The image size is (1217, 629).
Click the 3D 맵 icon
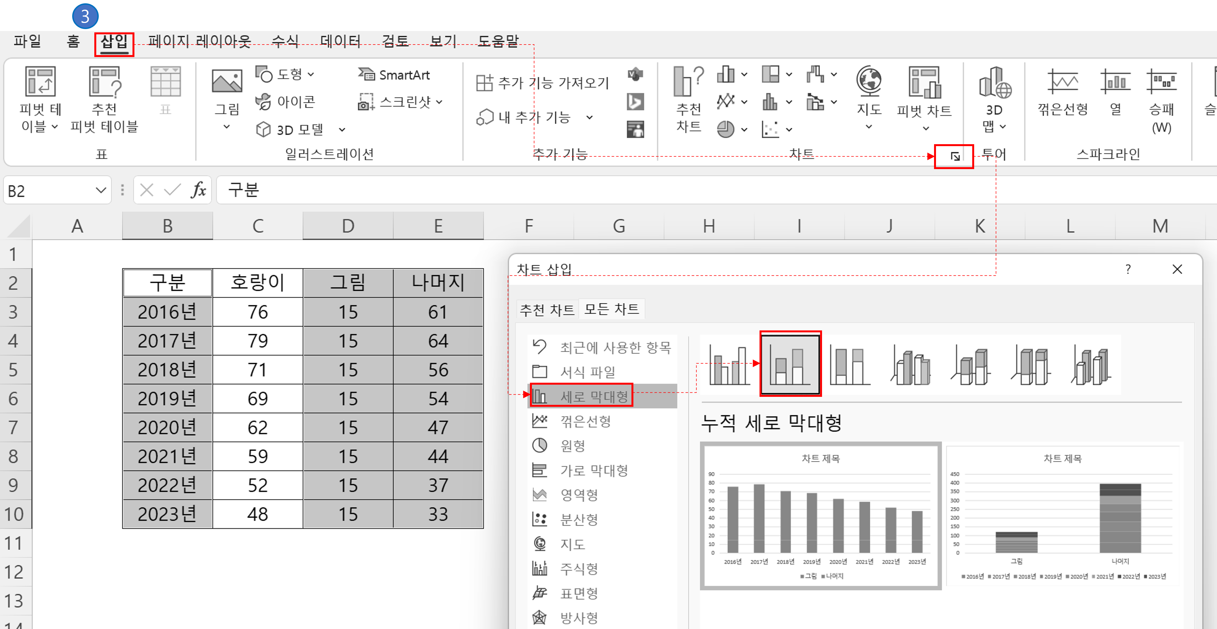pos(994,83)
